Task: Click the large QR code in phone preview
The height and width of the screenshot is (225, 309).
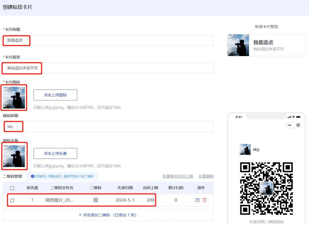Action: [266, 189]
